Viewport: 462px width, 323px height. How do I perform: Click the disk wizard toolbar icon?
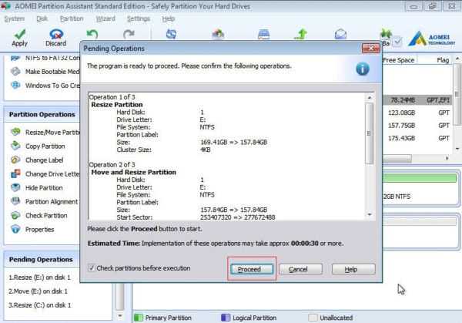pyautogui.click(x=218, y=34)
